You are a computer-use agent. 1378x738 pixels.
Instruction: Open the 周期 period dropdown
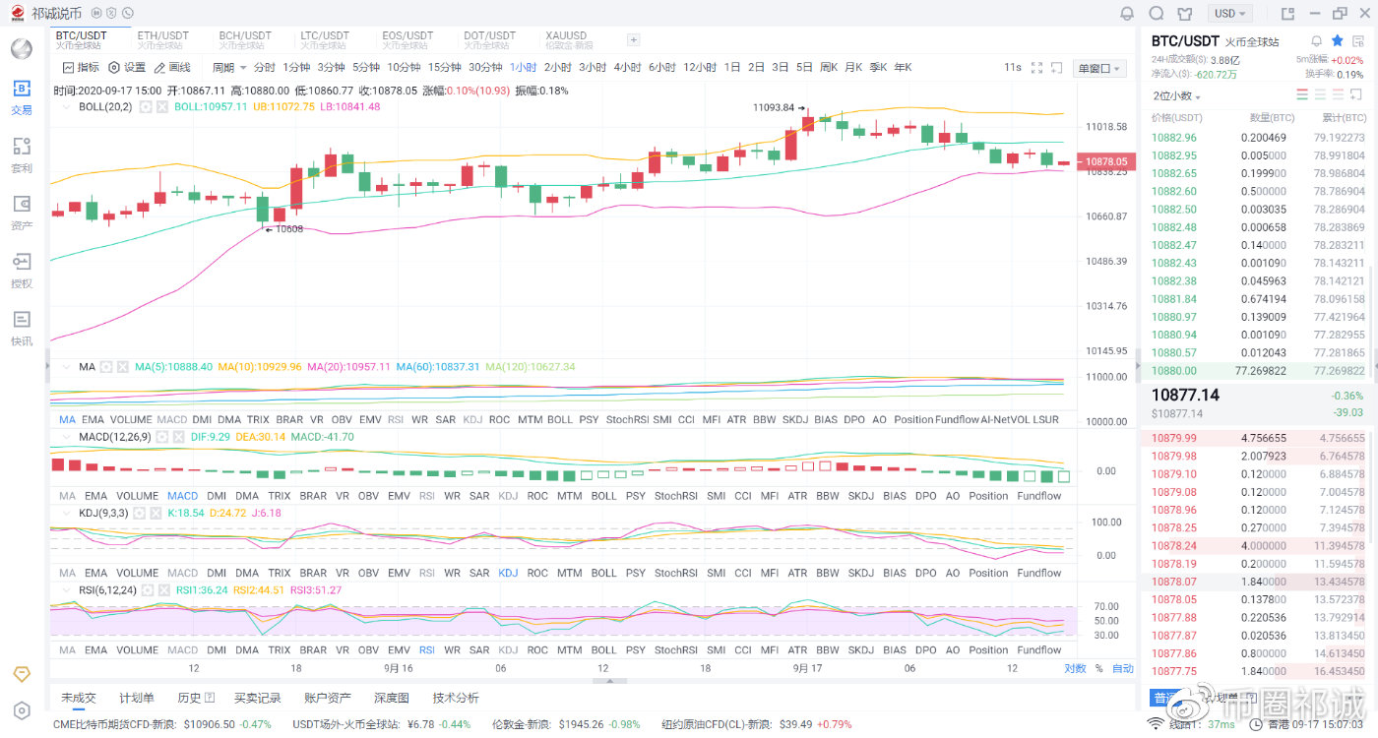click(229, 68)
